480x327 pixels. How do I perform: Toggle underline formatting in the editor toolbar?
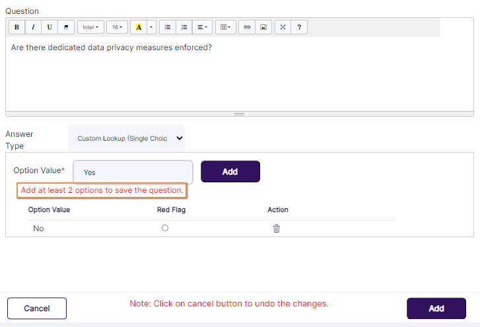(50, 27)
